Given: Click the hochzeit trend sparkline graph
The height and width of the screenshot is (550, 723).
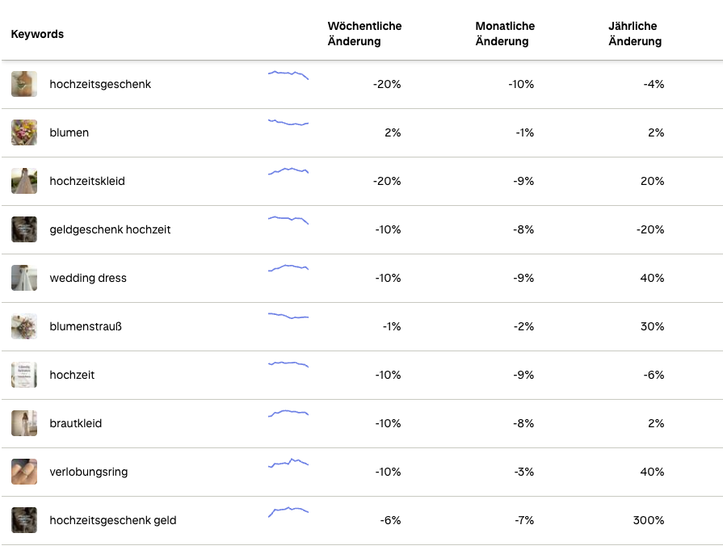Looking at the screenshot, I should tap(288, 364).
